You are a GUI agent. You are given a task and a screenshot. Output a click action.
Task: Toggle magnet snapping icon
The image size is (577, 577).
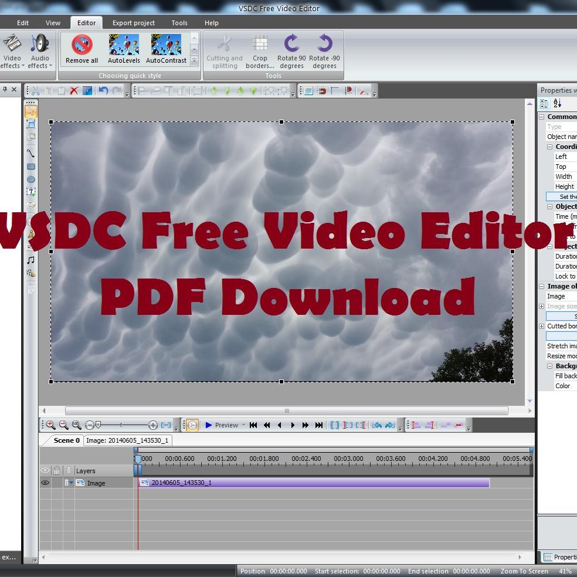[x=321, y=90]
